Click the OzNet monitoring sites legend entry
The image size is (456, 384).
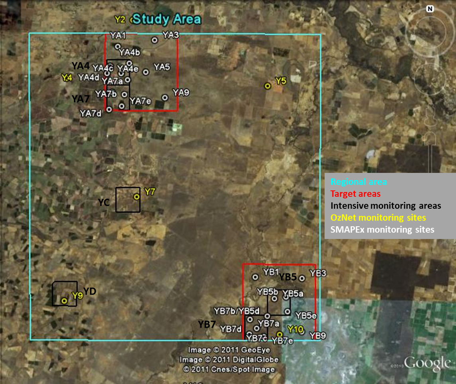[x=378, y=218]
